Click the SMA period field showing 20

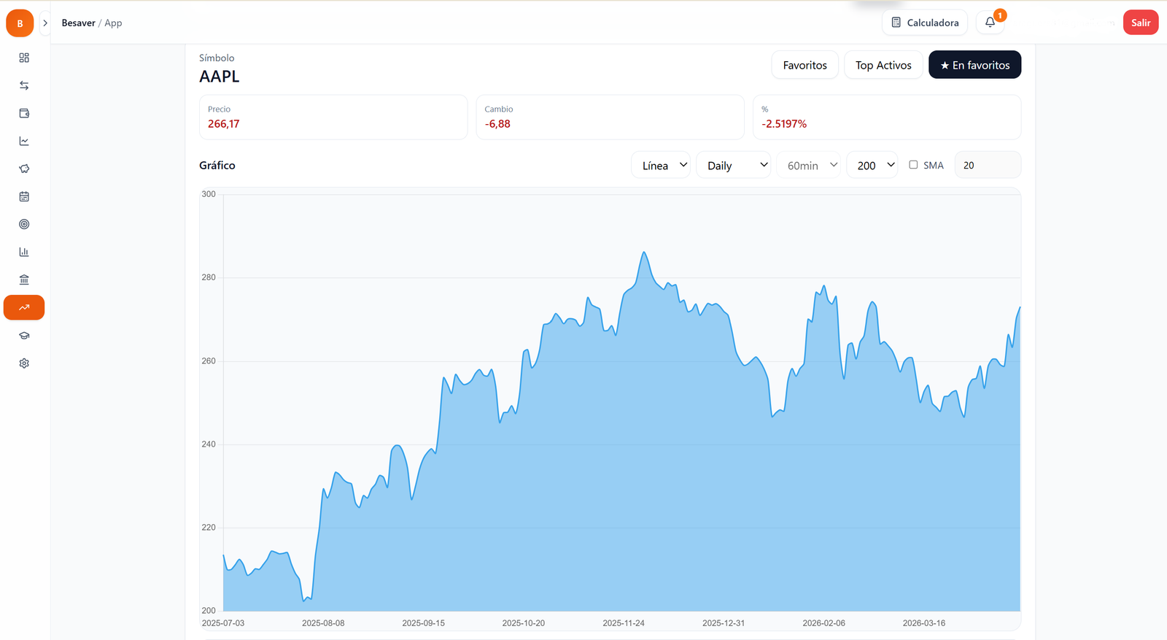[988, 166]
